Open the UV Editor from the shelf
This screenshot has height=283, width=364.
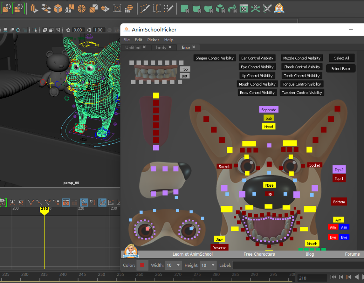point(243,9)
